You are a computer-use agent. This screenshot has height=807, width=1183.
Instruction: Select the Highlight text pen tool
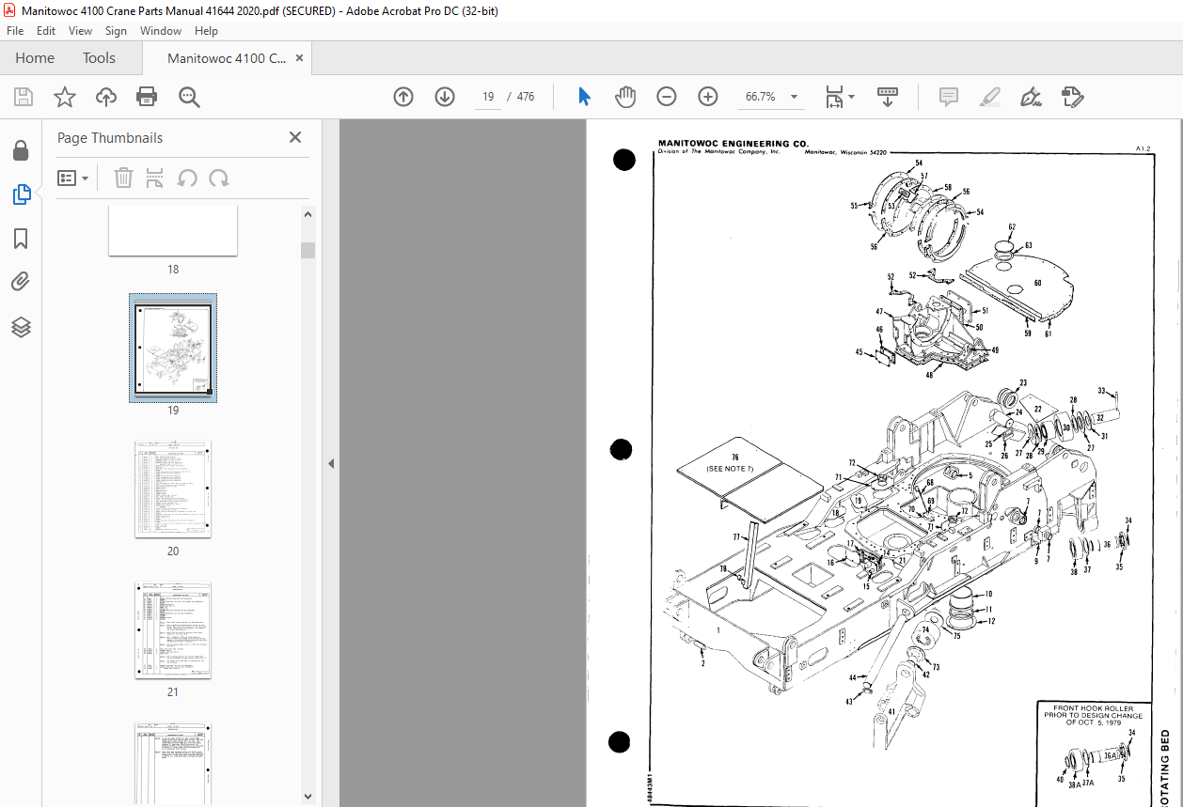pos(990,97)
